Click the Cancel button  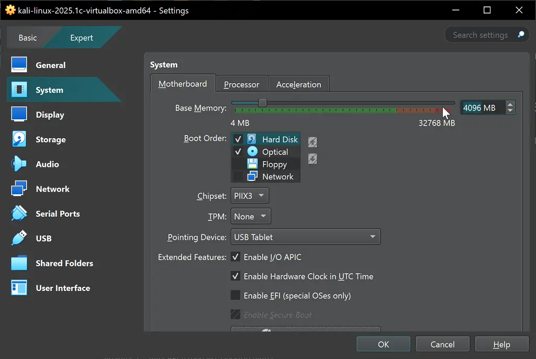tap(442, 344)
